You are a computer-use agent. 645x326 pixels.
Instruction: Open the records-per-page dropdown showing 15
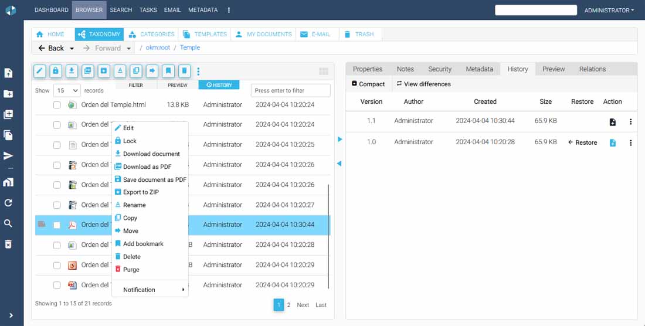pos(67,91)
